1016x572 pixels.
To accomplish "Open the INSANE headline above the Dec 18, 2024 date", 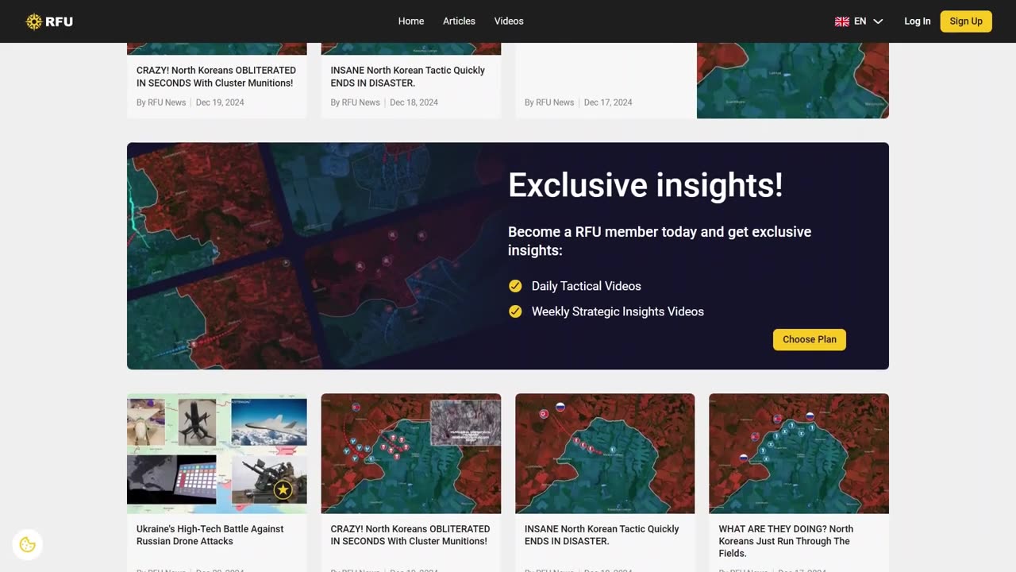I will click(407, 76).
